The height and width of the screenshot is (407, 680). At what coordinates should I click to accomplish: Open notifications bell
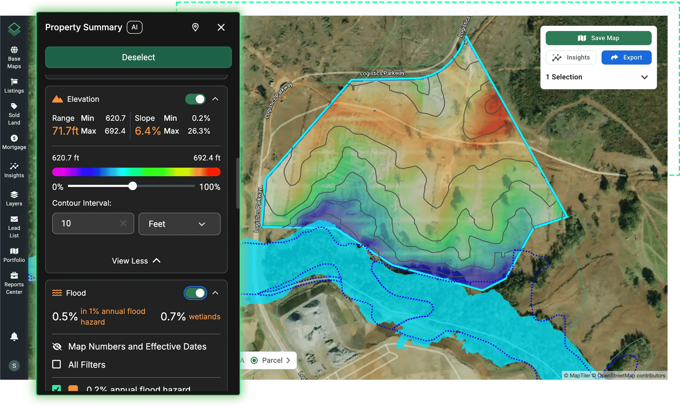pos(14,336)
